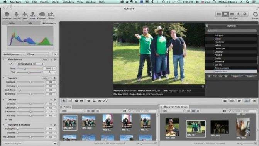Open the Places view icon
Image resolution: width=259 pixels, height=146 pixels.
click(x=245, y=14)
